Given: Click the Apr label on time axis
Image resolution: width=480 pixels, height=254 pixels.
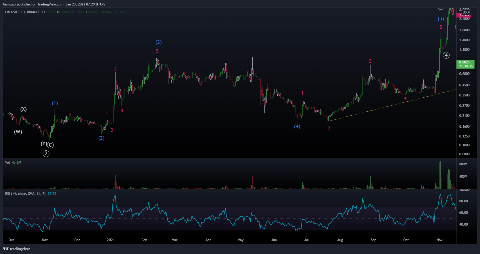Looking at the screenshot, I should click(208, 240).
